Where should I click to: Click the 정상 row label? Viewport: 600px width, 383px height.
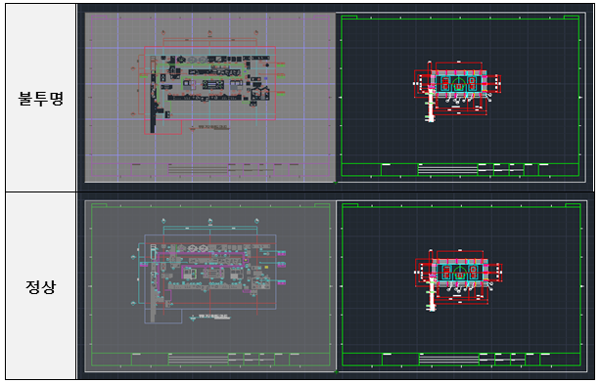click(x=40, y=286)
